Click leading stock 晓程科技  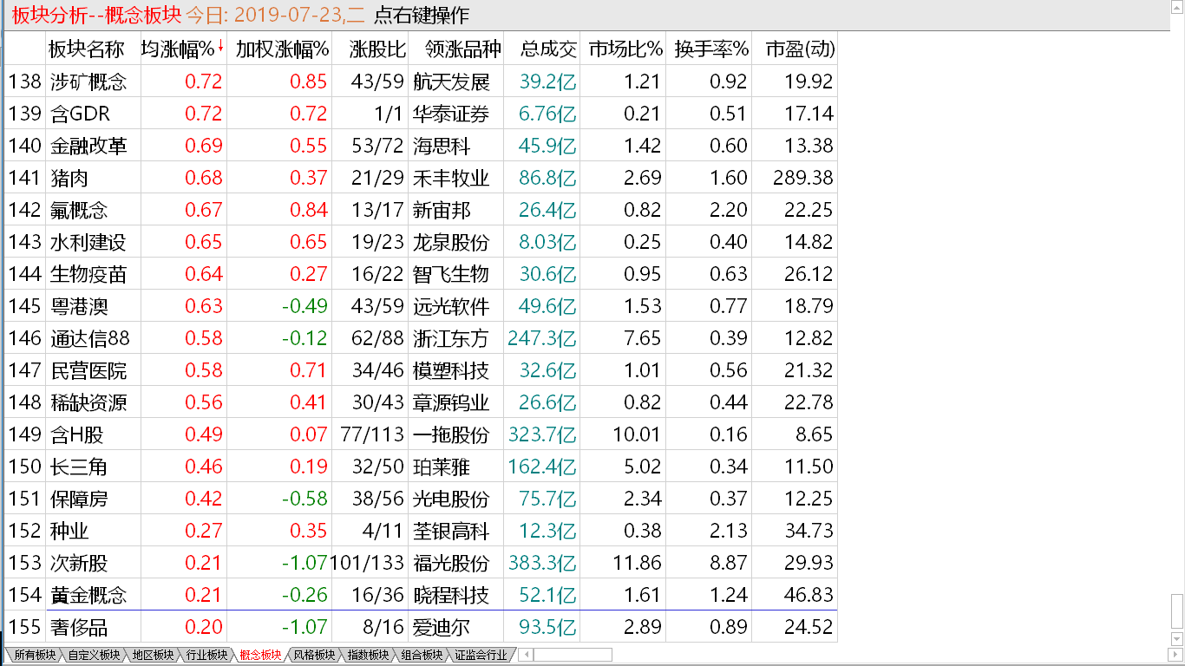[x=451, y=595]
